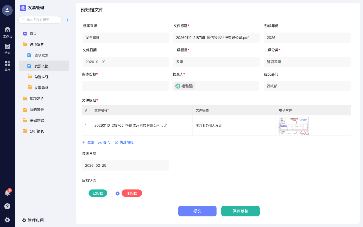363x227 pixels.
Task: Click file name cell in row 1
Action: tap(142, 125)
